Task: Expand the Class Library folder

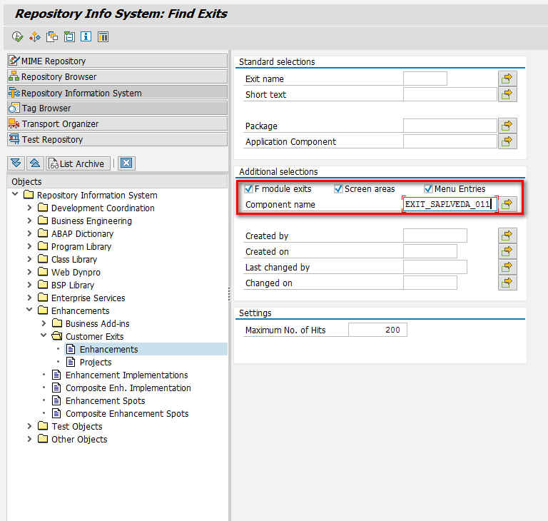Action: coord(29,259)
